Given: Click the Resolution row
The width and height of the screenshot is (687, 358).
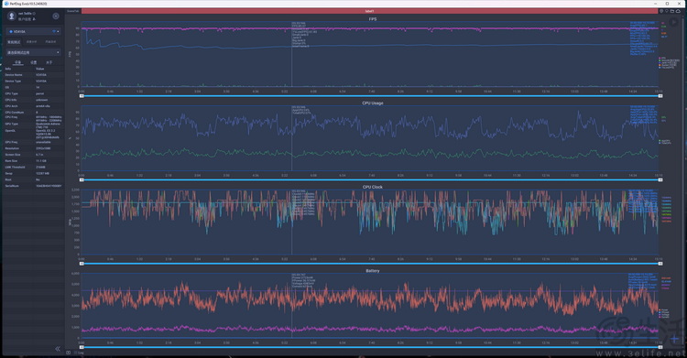Looking at the screenshot, I should (x=33, y=148).
